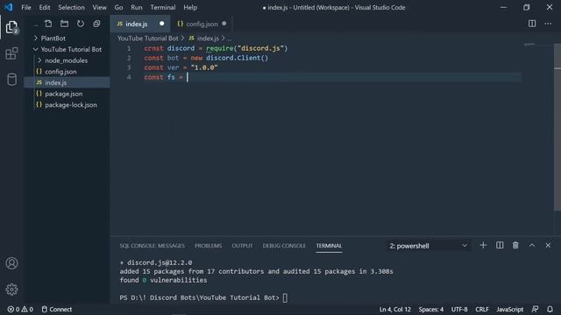Screen dimensions: 561x315
Task: Click the Visual Studio Code logo icon
Action: pyautogui.click(x=9, y=7)
